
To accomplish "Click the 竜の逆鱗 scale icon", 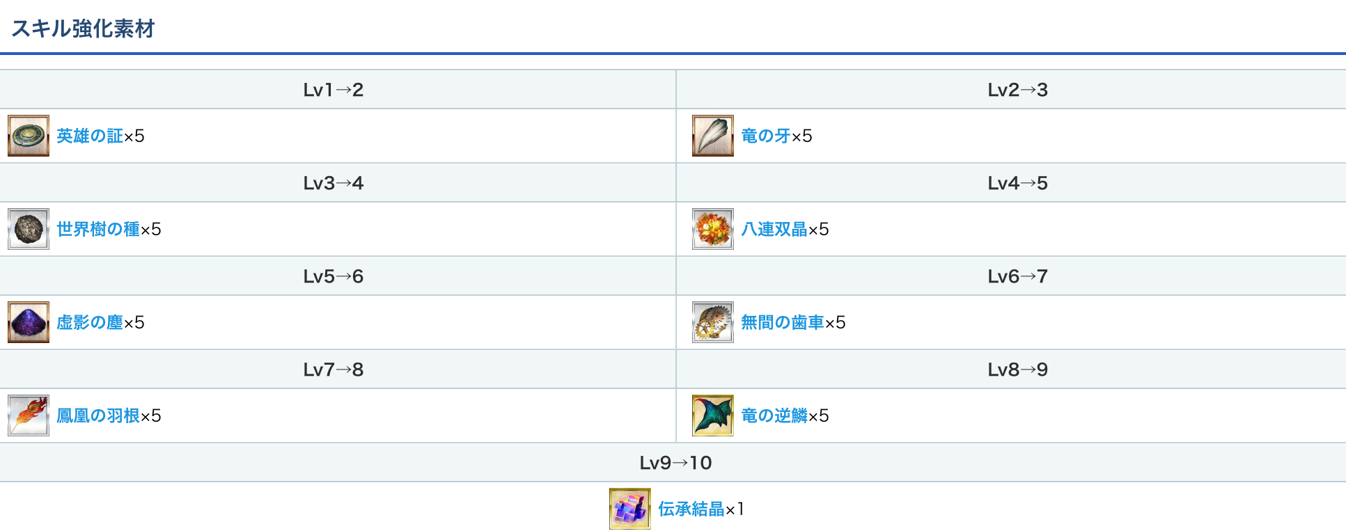I will click(x=713, y=415).
